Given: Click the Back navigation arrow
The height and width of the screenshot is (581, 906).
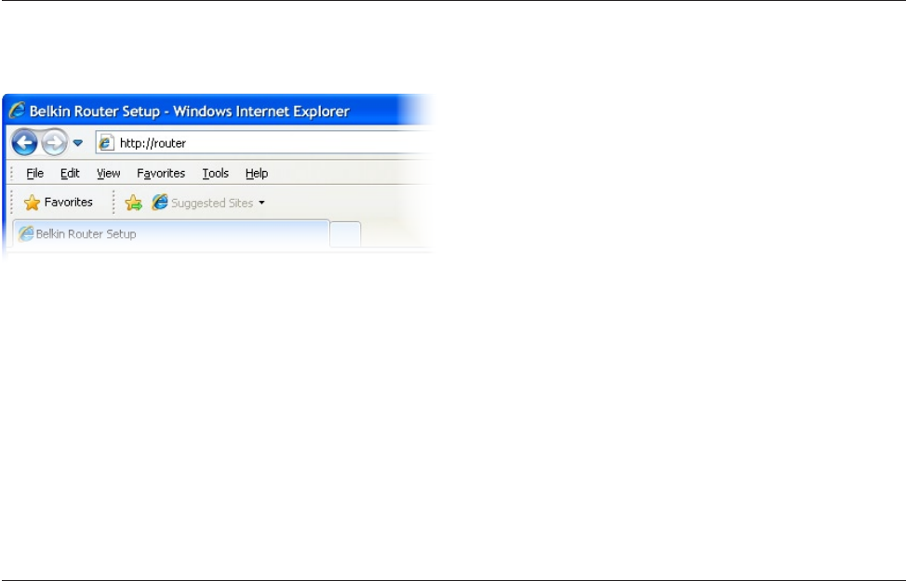Looking at the screenshot, I should click(25, 142).
